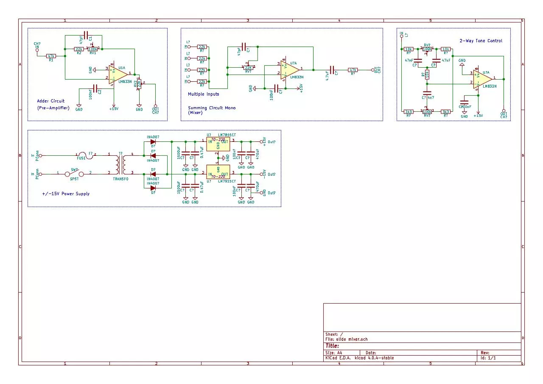Click the 'Adder Circuit' text label
Viewport: 543px width, 384px height.
point(51,101)
